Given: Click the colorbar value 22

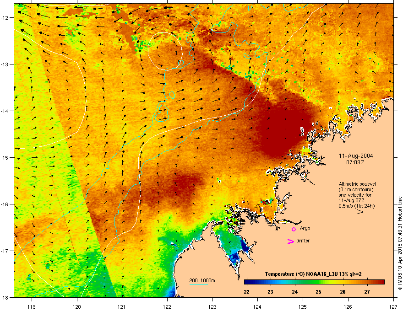Looking at the screenshot, I should click(x=246, y=292).
